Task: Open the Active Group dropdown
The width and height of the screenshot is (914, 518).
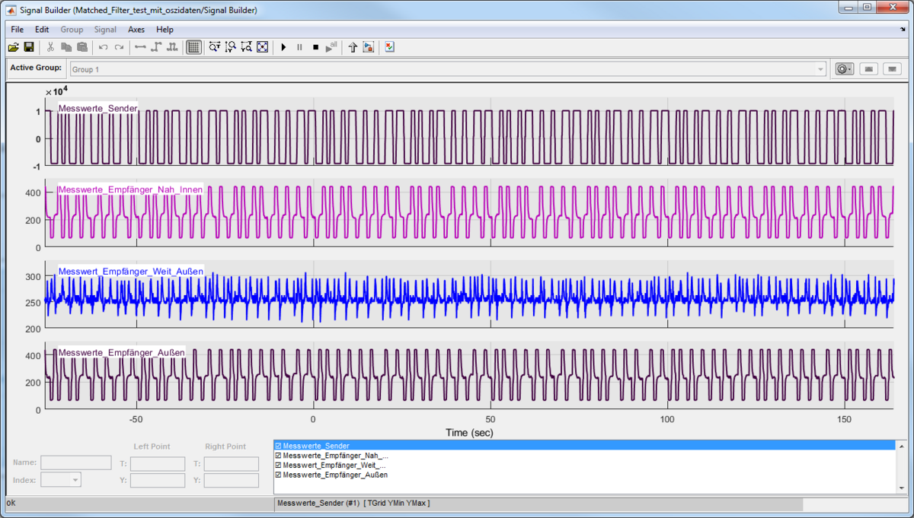Action: 820,69
